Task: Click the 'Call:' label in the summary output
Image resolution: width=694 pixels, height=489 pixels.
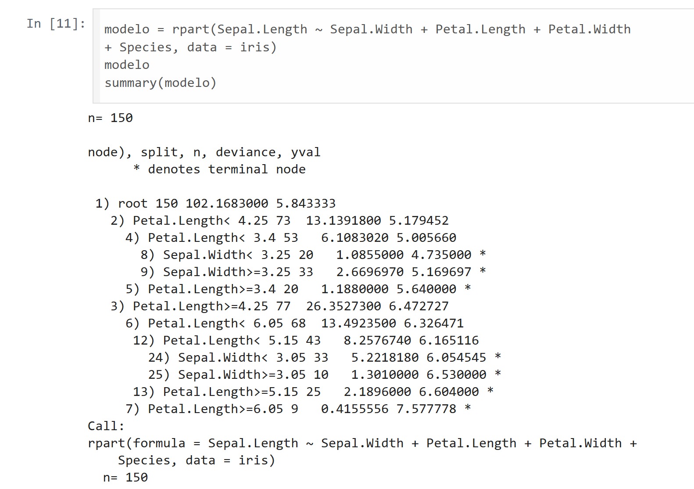Action: [106, 426]
